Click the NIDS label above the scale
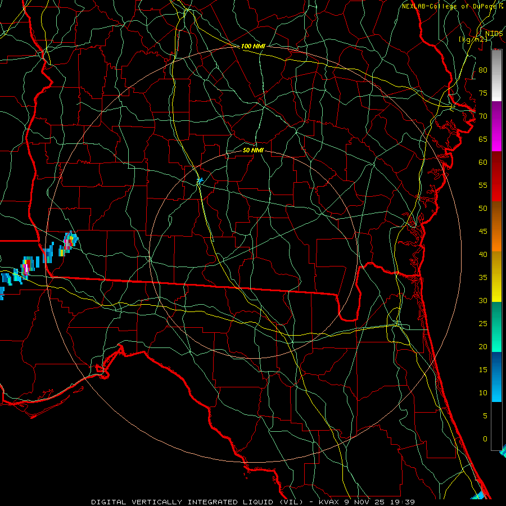506x506 pixels. [494, 34]
